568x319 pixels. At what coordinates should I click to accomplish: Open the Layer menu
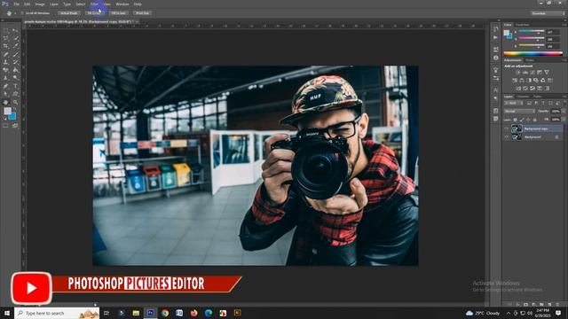tap(54, 4)
